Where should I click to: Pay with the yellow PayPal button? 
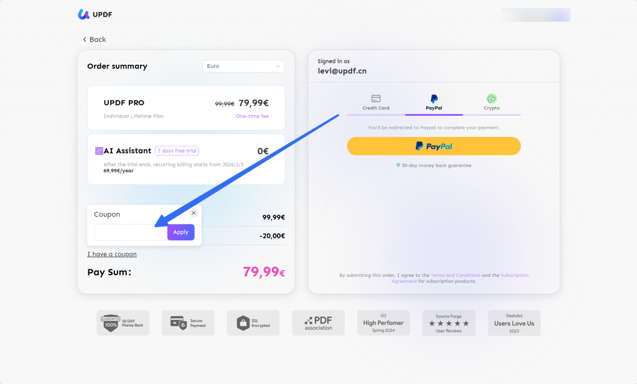(x=434, y=146)
